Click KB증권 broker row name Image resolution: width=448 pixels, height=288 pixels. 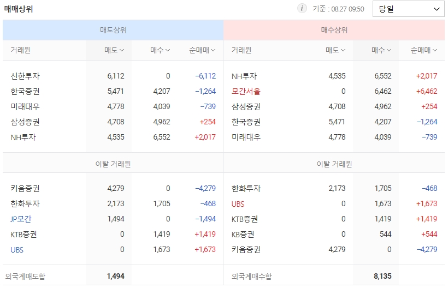(243, 235)
